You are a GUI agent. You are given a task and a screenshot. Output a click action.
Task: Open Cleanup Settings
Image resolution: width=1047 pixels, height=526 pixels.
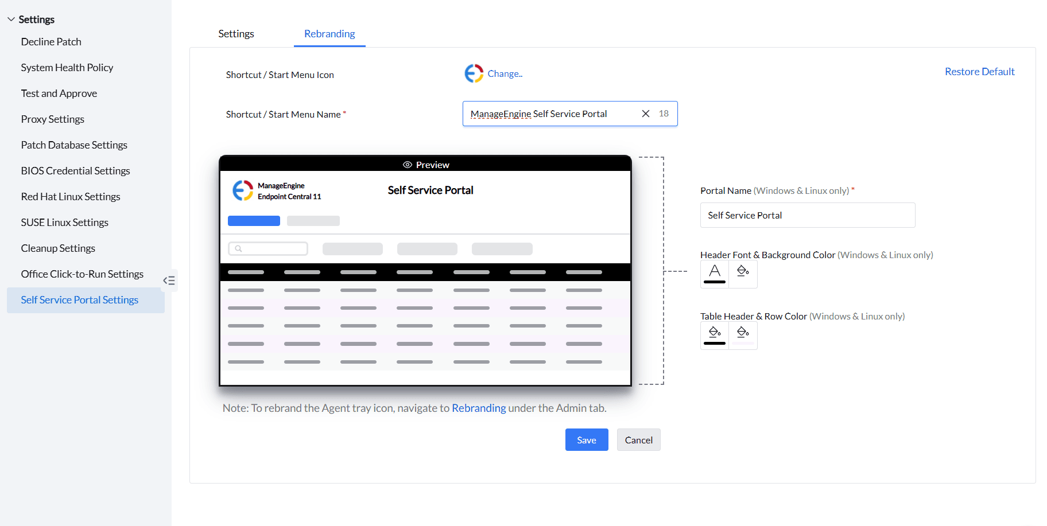(58, 248)
